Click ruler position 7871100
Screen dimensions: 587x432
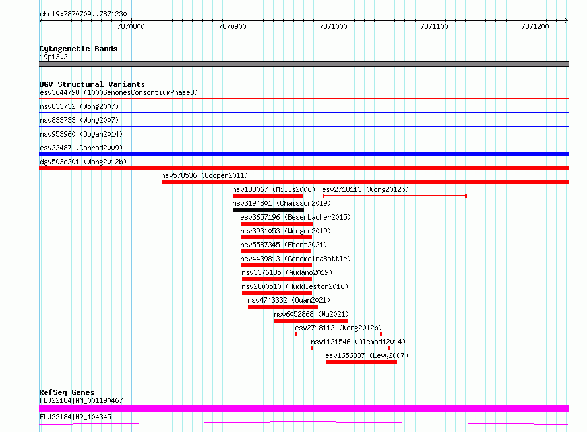tap(434, 26)
